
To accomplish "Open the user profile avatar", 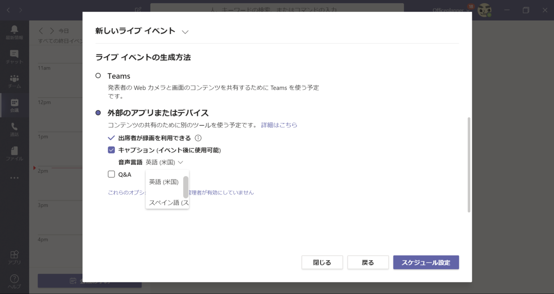I will (484, 10).
